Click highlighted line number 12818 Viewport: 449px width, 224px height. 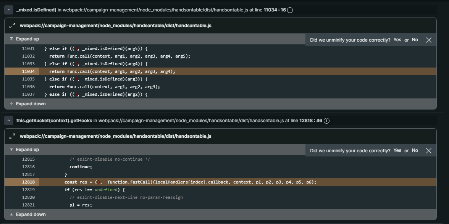(28, 182)
